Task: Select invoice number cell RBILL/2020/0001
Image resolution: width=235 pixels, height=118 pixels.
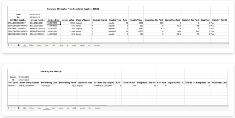Action: coord(38,34)
